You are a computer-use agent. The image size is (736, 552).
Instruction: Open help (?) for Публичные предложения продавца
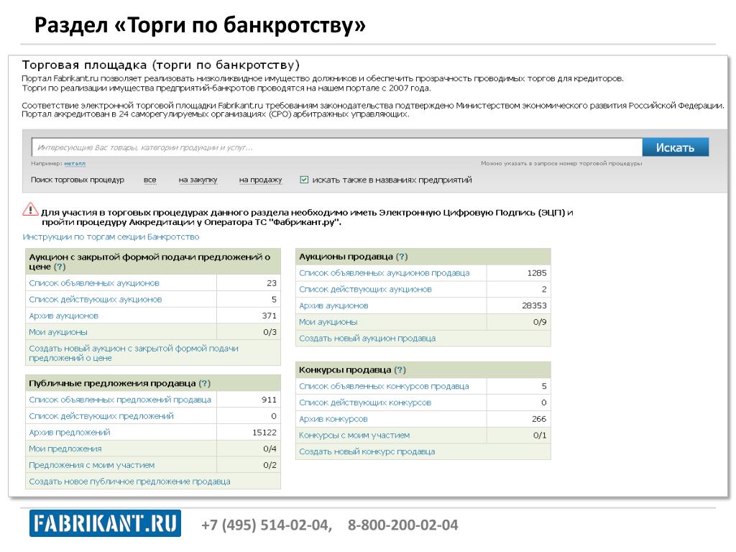[205, 383]
